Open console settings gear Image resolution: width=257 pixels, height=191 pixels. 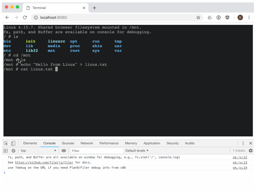[251, 151]
